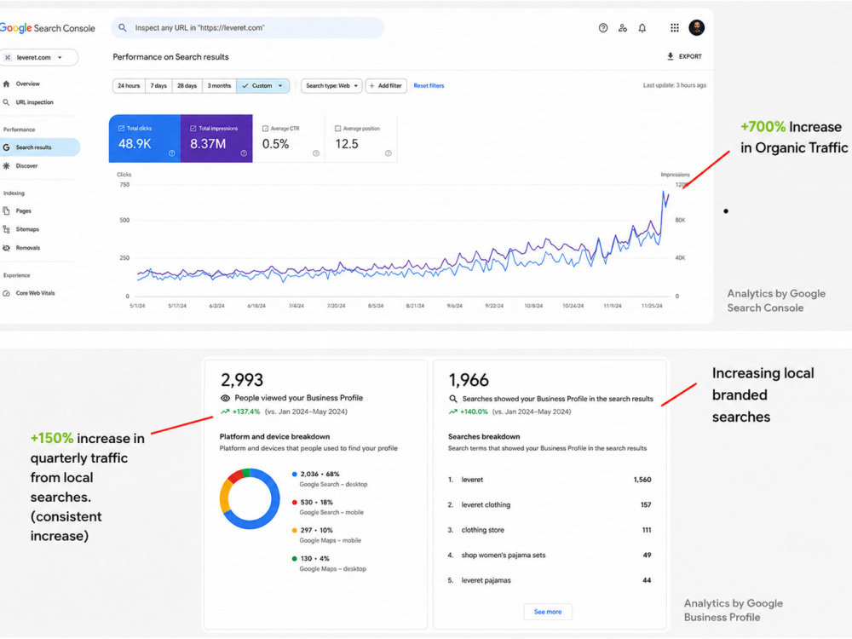Click the Inspect any URL search field
The image size is (852, 639).
(x=248, y=28)
